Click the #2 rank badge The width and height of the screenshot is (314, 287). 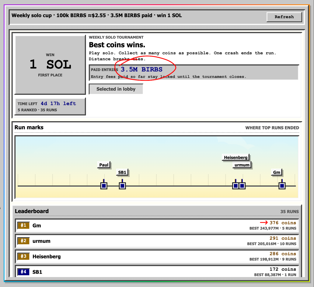click(23, 241)
